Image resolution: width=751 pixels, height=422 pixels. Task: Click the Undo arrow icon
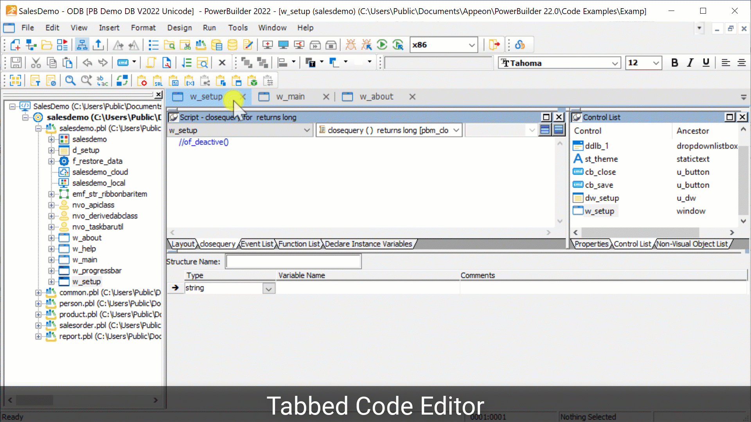click(x=87, y=63)
